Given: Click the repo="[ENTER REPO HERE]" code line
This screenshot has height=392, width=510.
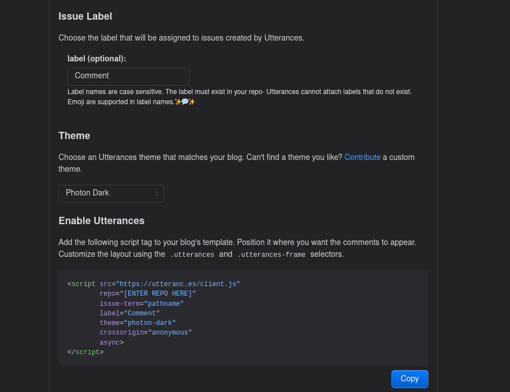Looking at the screenshot, I should pos(148,293).
